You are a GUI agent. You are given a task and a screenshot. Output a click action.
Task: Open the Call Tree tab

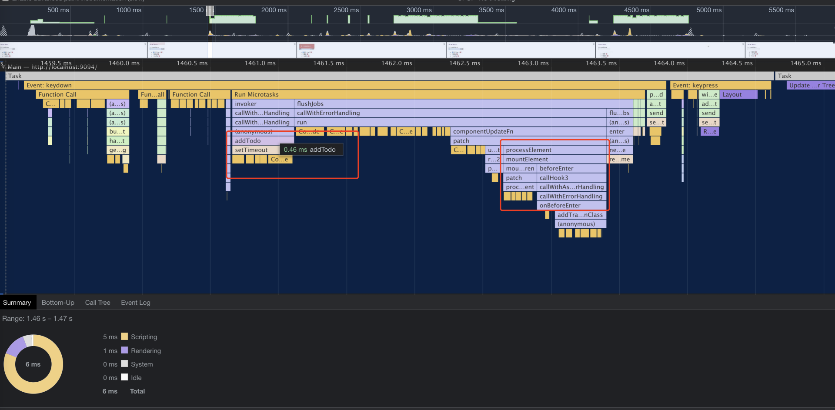pos(97,303)
